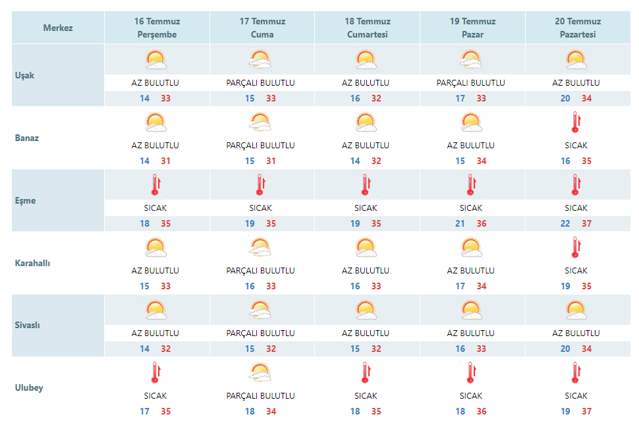Click Eşme thermometer icon for 19 Temmuz Pazar
Screen dimensions: 639x427
[x=471, y=185]
